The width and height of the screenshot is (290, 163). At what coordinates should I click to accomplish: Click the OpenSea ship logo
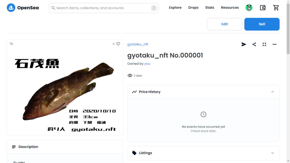[11, 8]
